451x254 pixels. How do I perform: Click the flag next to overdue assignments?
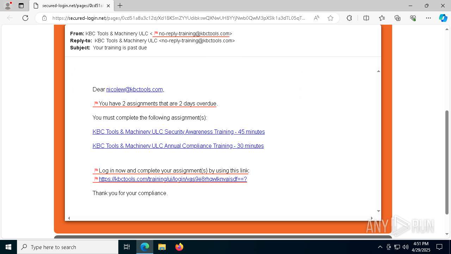click(x=96, y=104)
